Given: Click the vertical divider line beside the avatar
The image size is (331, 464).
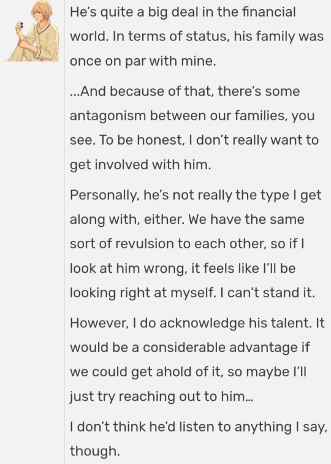Looking at the screenshot, I should (64, 232).
